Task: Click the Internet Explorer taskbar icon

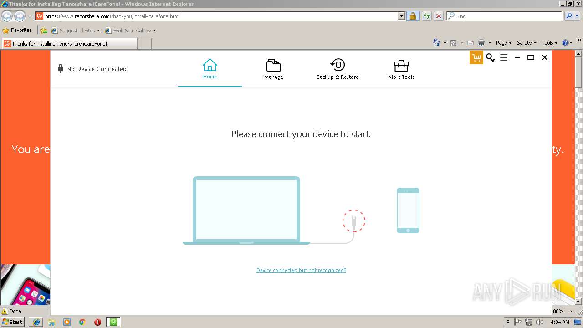Action: [36, 322]
